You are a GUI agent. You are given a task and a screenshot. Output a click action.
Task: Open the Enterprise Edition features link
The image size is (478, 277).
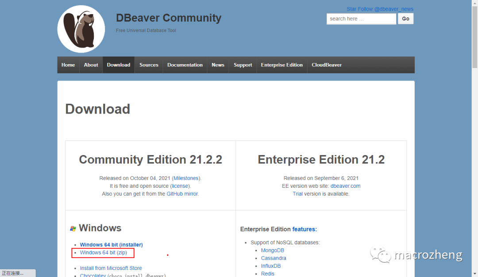(304, 229)
